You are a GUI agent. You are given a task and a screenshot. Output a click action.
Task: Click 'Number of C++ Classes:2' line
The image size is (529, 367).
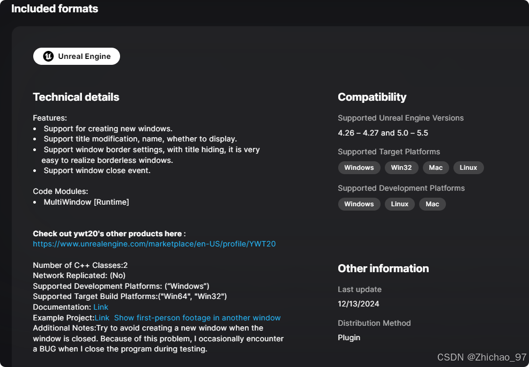coord(80,265)
